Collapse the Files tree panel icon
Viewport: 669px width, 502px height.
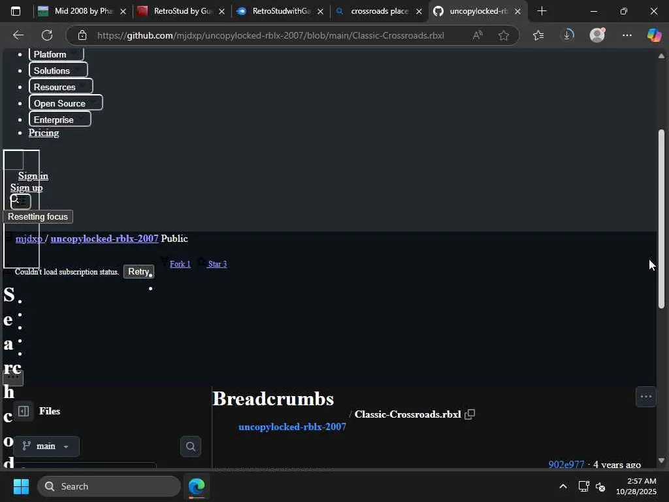click(x=24, y=411)
